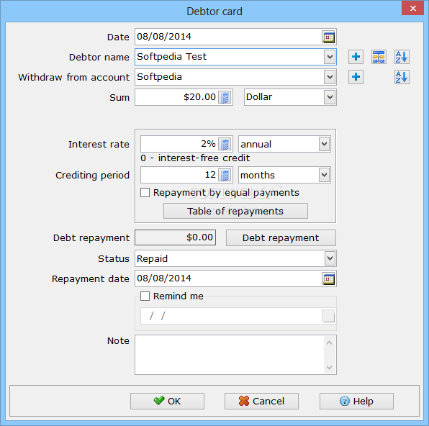Open calendar picker for Repayment date
The width and height of the screenshot is (429, 426).
pyautogui.click(x=328, y=278)
